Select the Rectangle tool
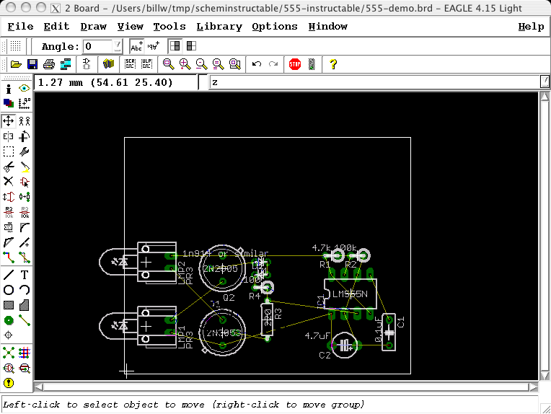 [9, 305]
